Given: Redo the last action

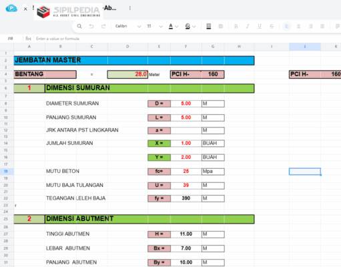Looking at the screenshot, I should tap(103, 26).
